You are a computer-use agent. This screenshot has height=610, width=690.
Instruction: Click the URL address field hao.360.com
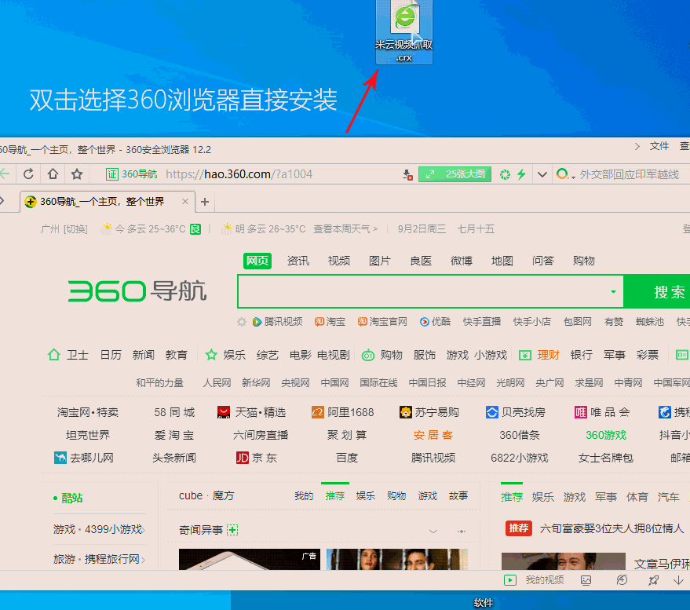239,174
